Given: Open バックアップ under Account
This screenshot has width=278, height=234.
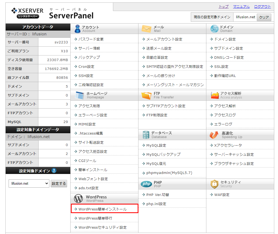Looking at the screenshot, I should click(89, 57).
